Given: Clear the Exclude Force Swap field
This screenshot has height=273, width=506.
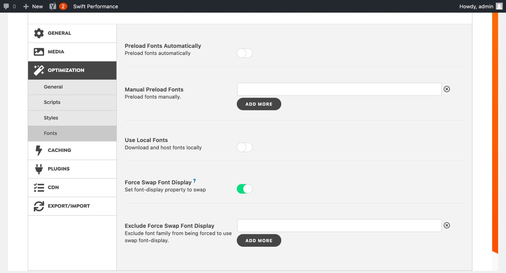Looking at the screenshot, I should pos(447,225).
